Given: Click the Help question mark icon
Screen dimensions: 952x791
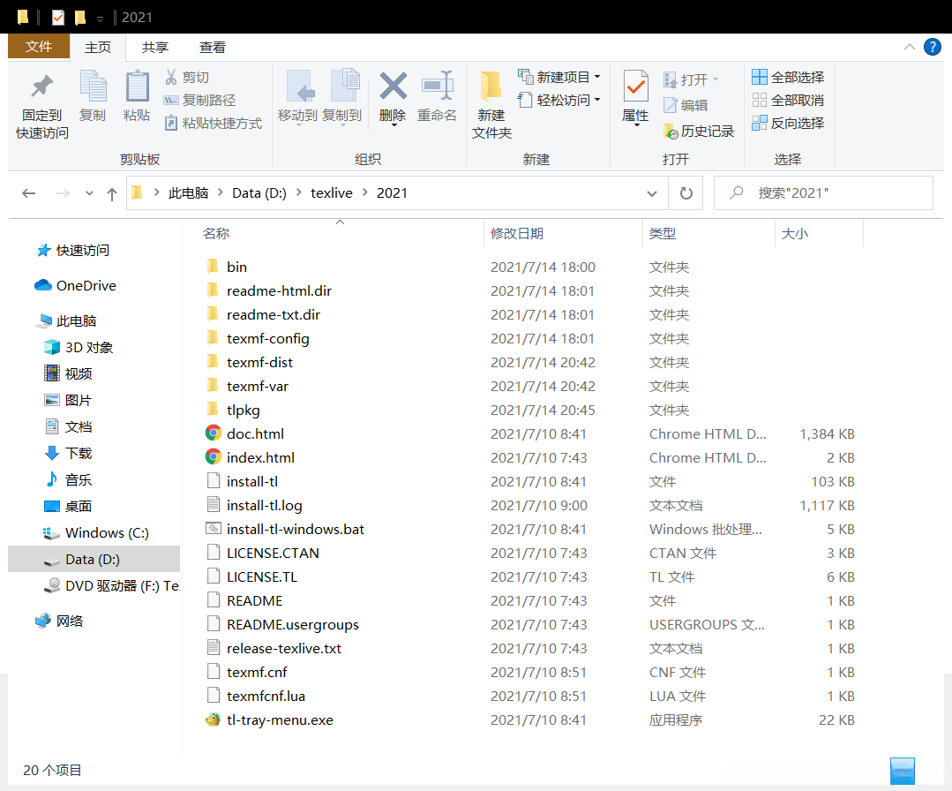Looking at the screenshot, I should click(x=933, y=47).
